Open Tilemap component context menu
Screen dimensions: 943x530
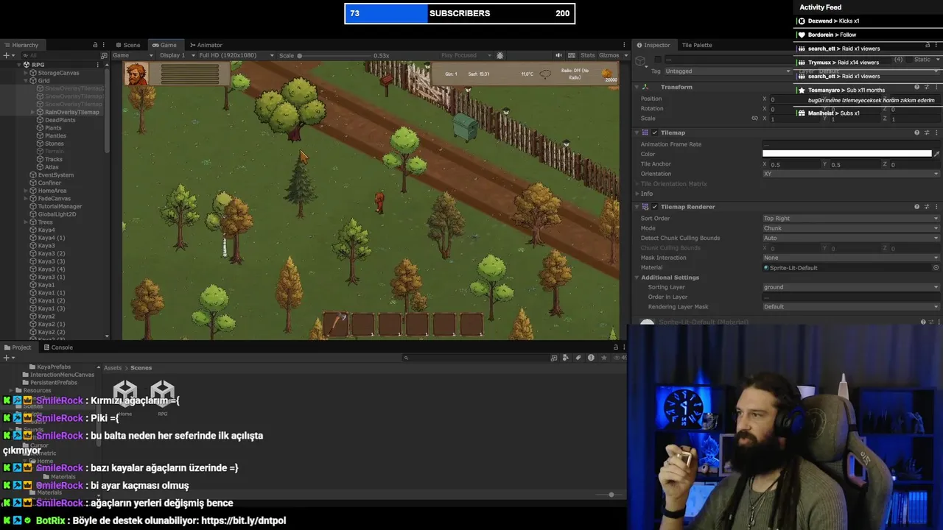pos(936,132)
